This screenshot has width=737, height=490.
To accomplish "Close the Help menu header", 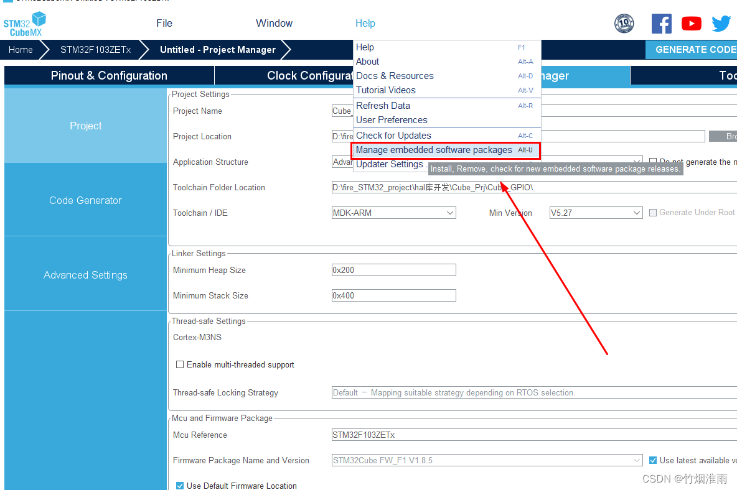I will [365, 24].
